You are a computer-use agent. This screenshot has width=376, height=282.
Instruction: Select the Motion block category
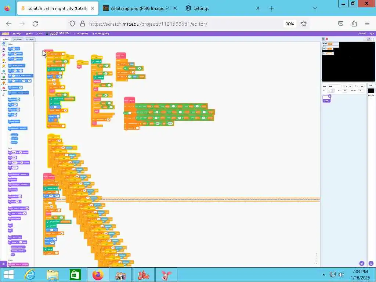click(x=4, y=44)
